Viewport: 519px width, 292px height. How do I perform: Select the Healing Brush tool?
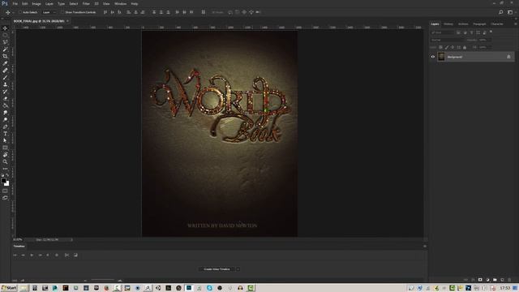coord(5,71)
